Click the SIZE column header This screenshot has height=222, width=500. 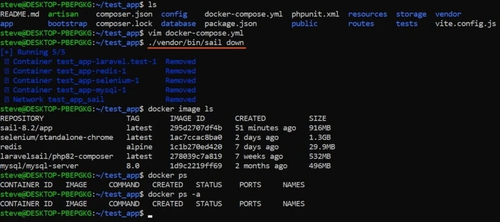point(317,119)
